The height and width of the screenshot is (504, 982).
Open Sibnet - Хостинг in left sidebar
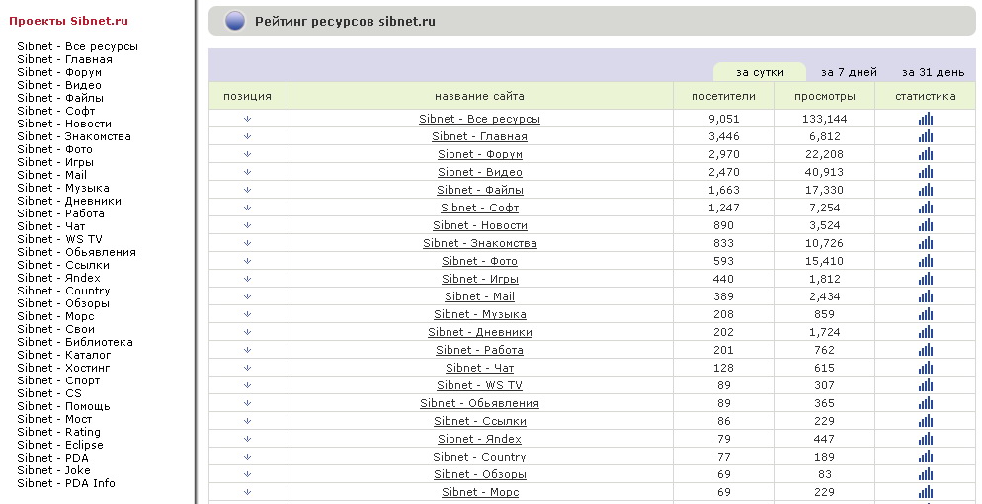(x=63, y=368)
